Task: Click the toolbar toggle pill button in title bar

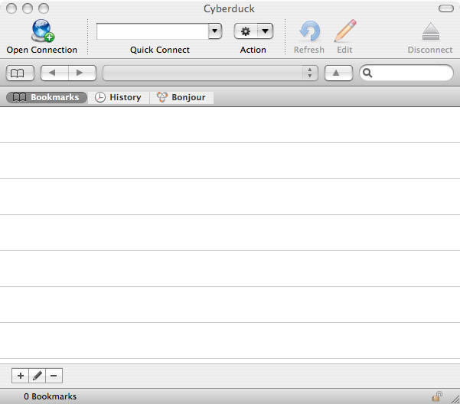Action: [446, 8]
